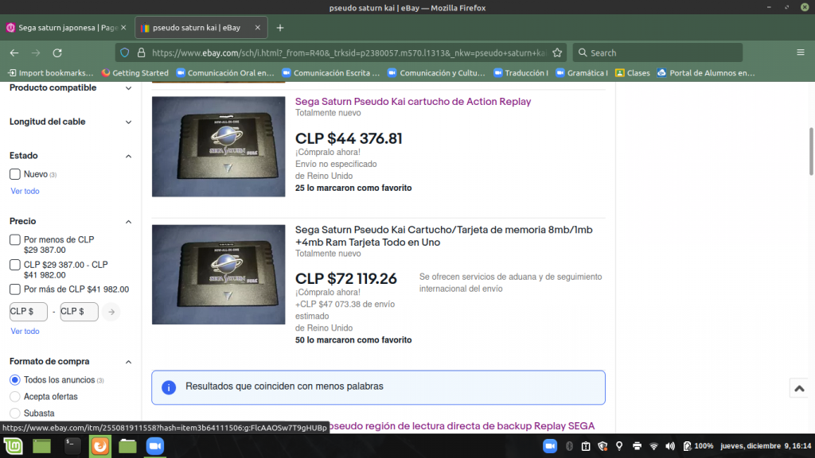
Task: Select the 'Acepta ofertas' radio option
Action: coord(15,397)
